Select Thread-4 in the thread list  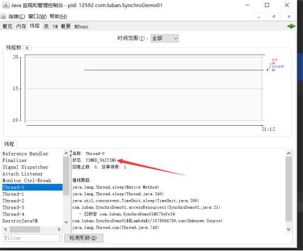point(33,214)
